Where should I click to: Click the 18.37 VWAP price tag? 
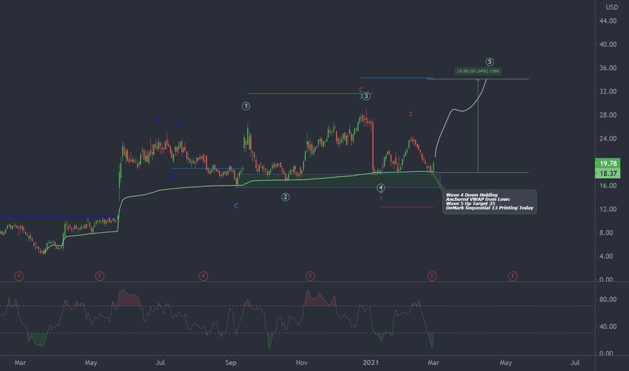(x=607, y=173)
